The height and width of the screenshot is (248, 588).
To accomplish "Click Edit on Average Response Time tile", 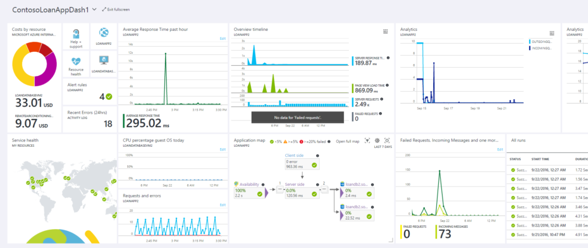I will point(223,39).
